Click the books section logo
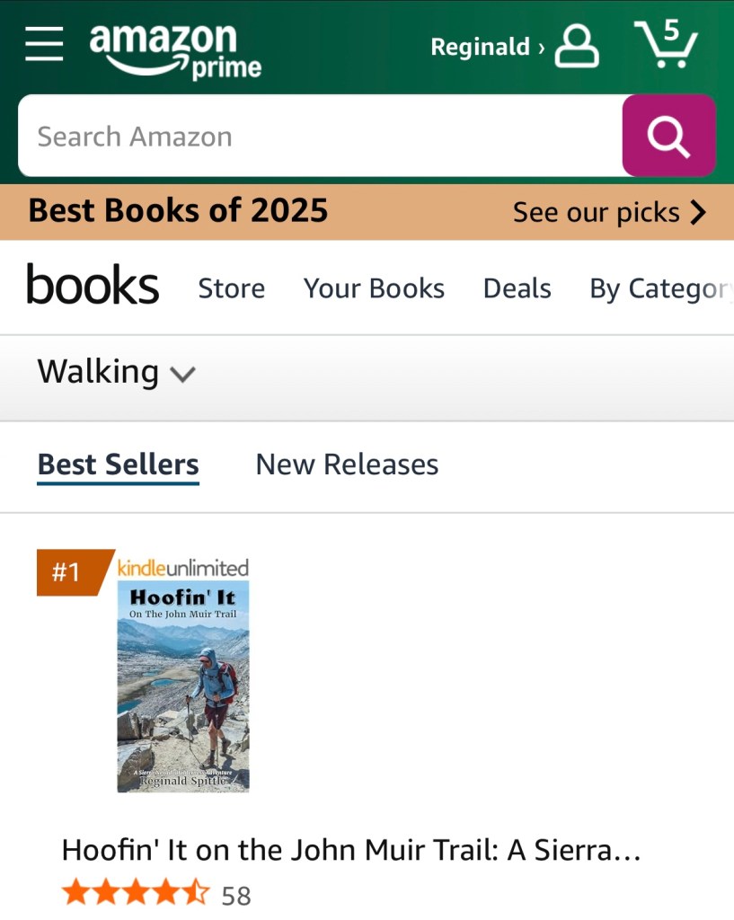This screenshot has width=734, height=920. coord(93,287)
